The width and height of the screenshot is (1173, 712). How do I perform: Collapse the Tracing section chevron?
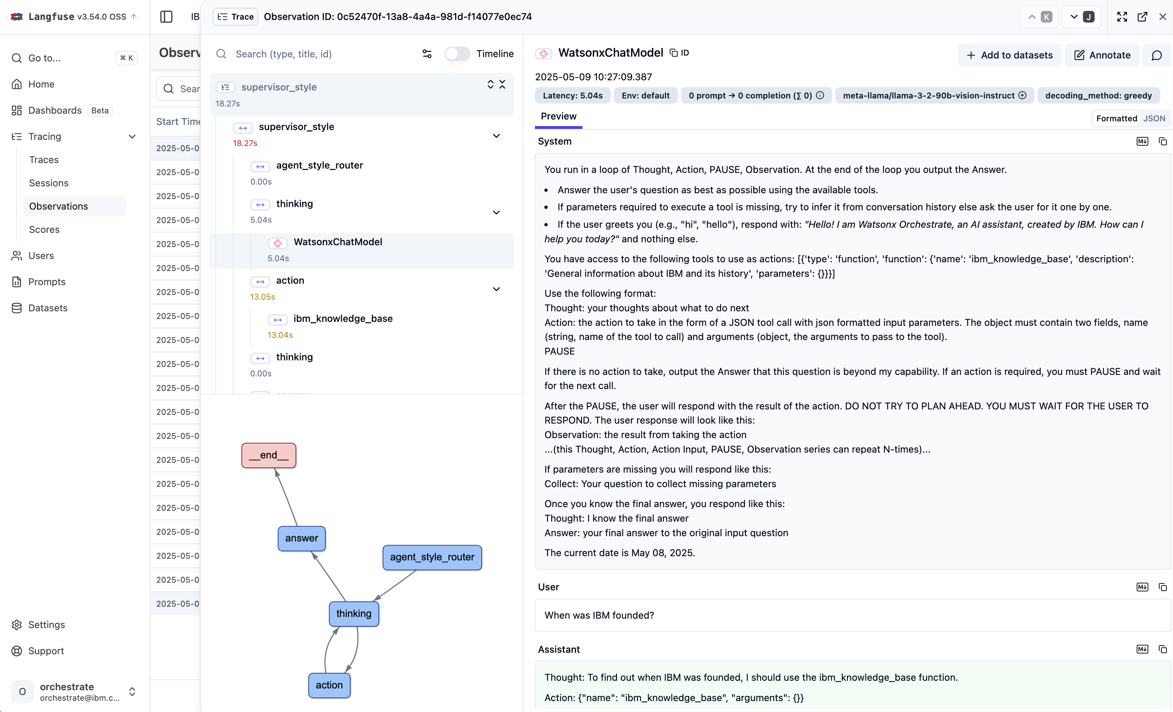tap(132, 137)
